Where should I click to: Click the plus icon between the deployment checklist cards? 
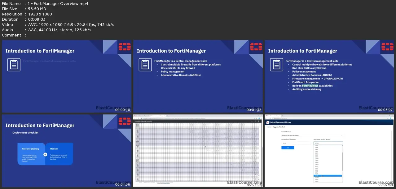point(45,154)
